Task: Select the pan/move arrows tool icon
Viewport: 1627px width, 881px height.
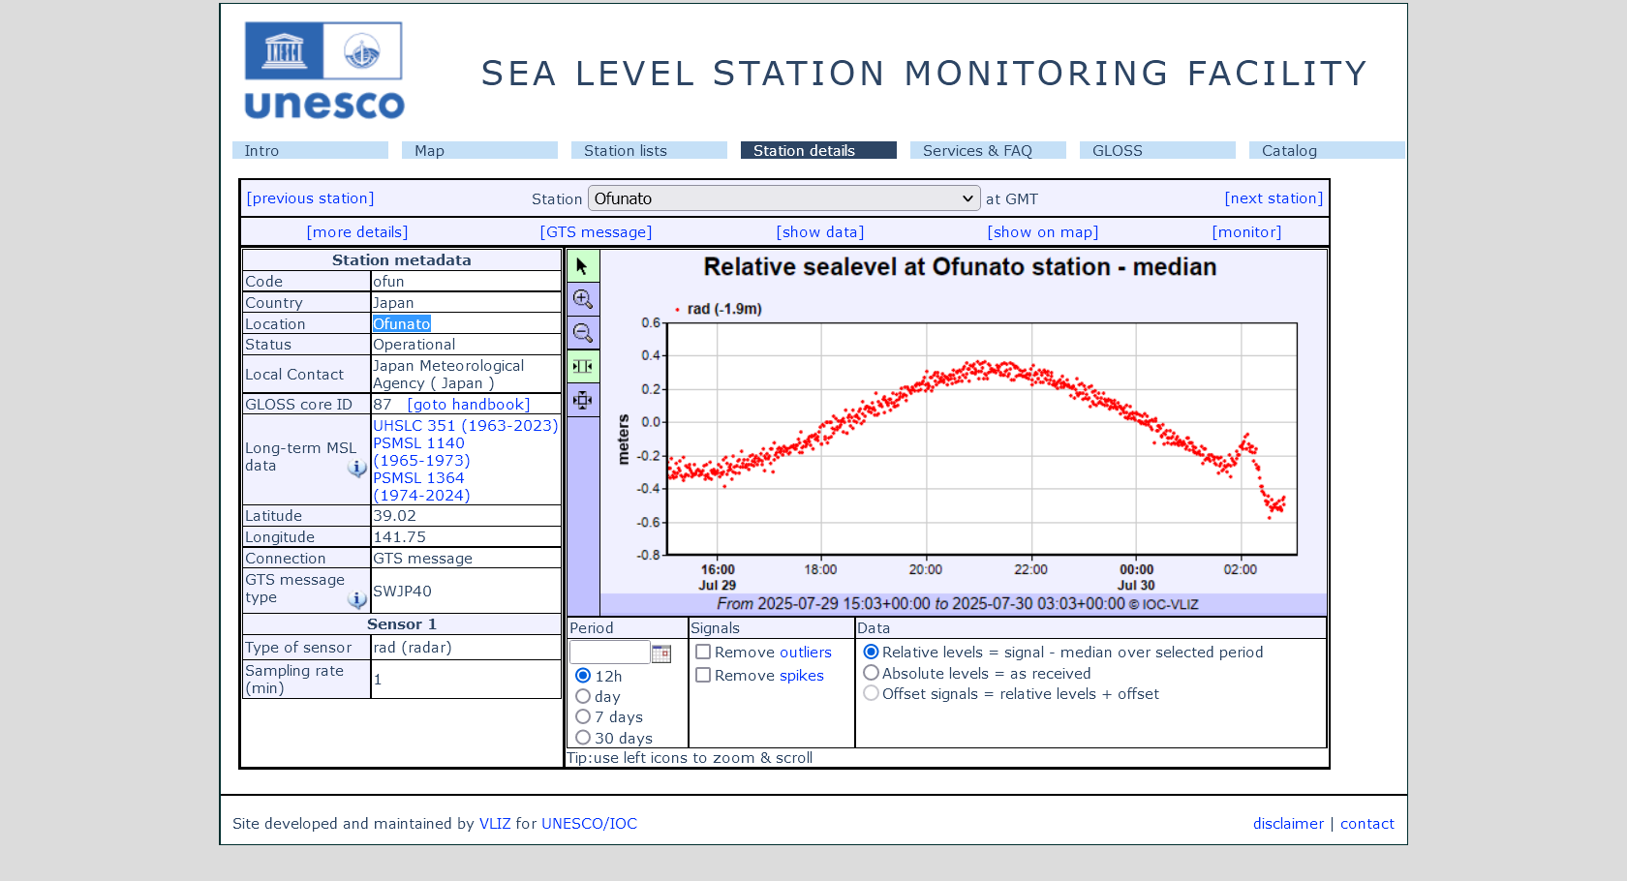Action: [x=583, y=400]
